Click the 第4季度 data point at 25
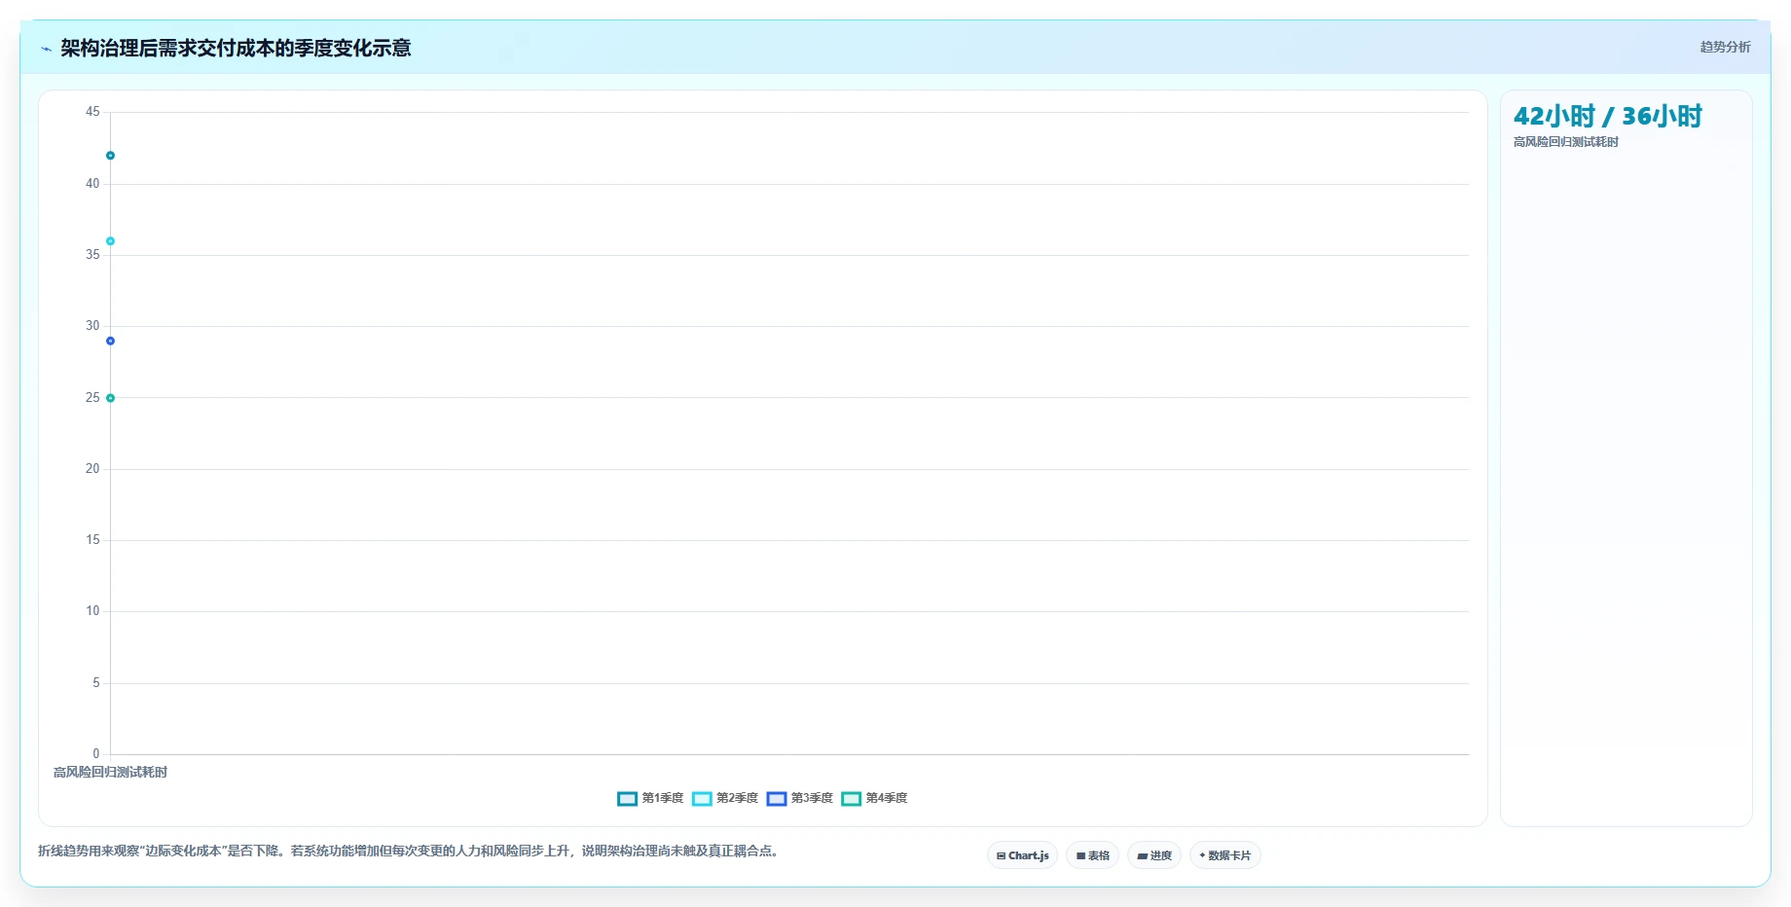This screenshot has width=1791, height=907. [x=110, y=398]
